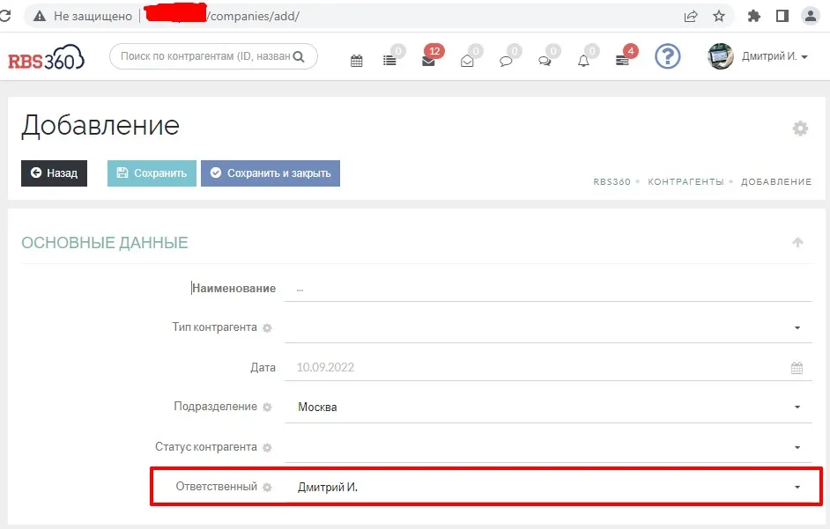This screenshot has width=830, height=529.
Task: Open the double chat bubbles icon
Action: click(545, 61)
